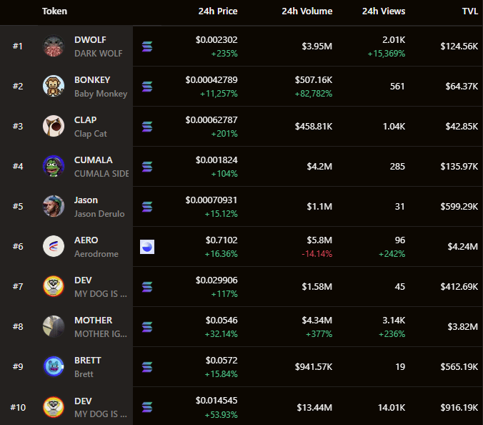This screenshot has height=425, width=483.
Task: Open the AERO token name link
Action: pos(86,240)
